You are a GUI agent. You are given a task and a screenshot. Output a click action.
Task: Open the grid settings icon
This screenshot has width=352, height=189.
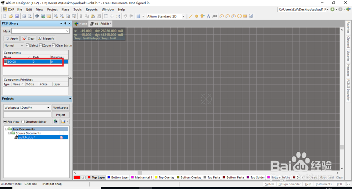tap(138, 16)
